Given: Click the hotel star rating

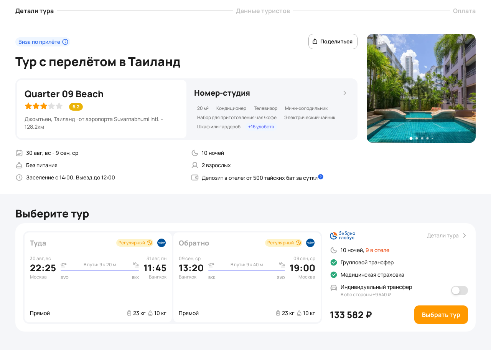Looking at the screenshot, I should 43,106.
